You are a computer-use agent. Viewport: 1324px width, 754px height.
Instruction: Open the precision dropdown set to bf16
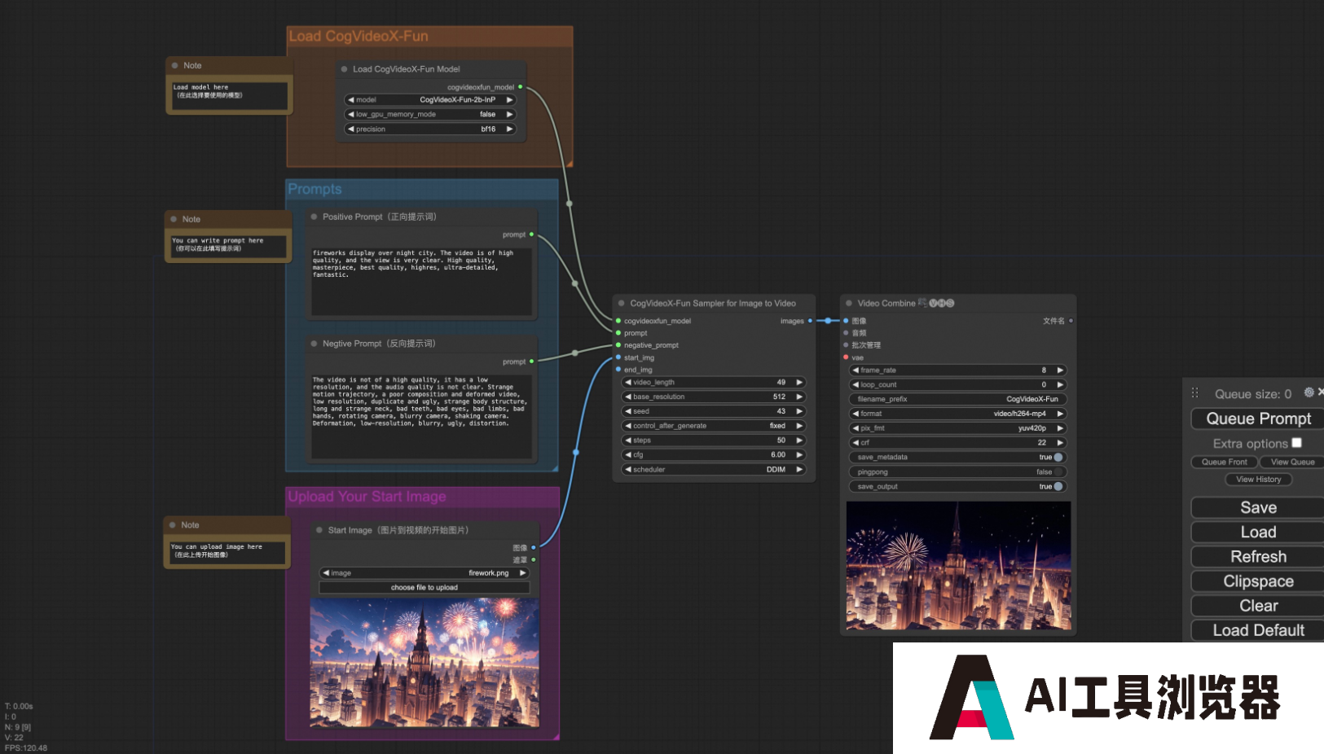pos(430,129)
